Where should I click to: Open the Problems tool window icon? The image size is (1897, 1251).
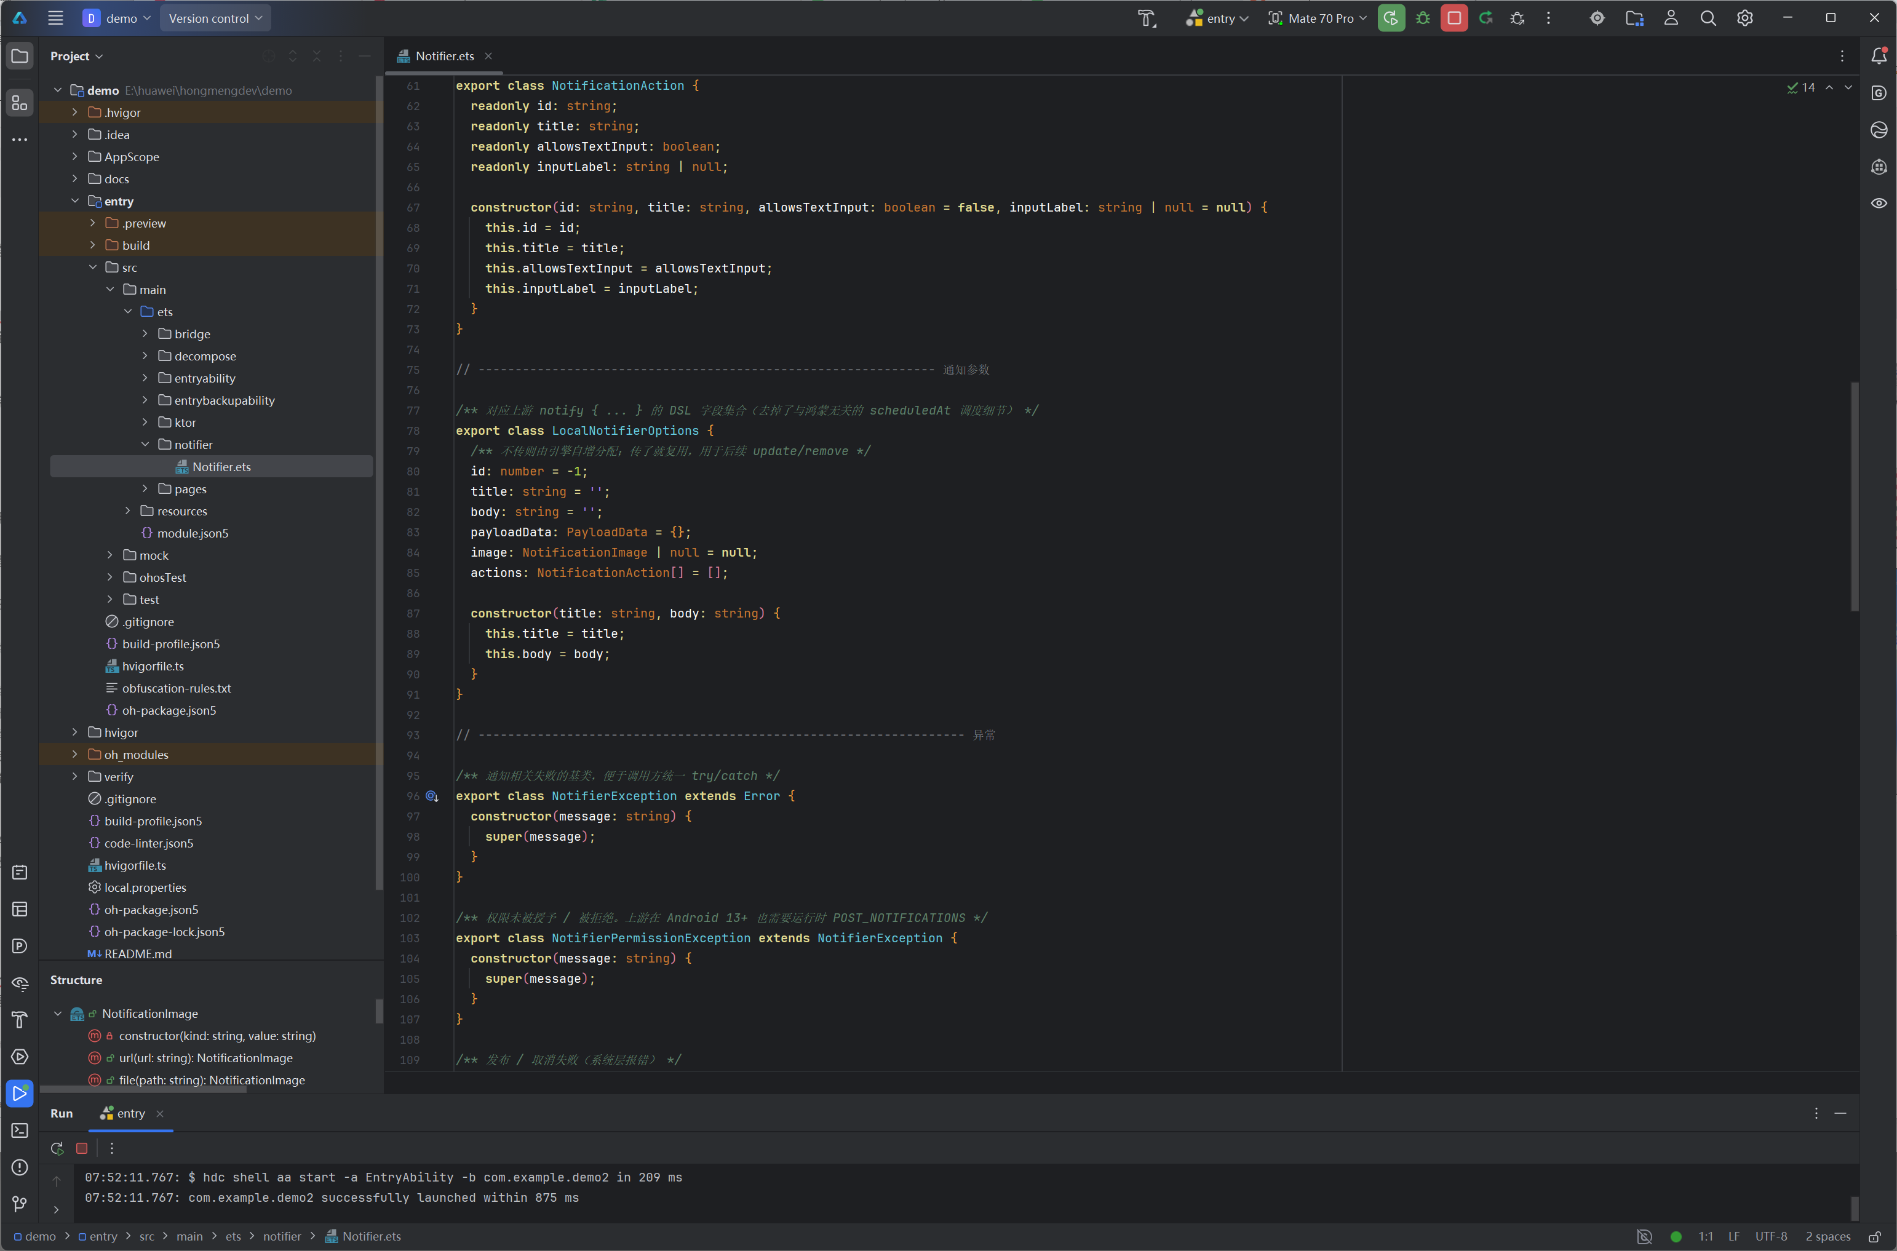20,1167
